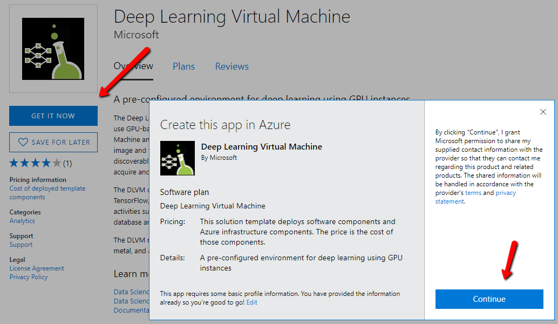The width and height of the screenshot is (558, 324).
Task: Open the Privacy Policy link
Action: (x=29, y=277)
